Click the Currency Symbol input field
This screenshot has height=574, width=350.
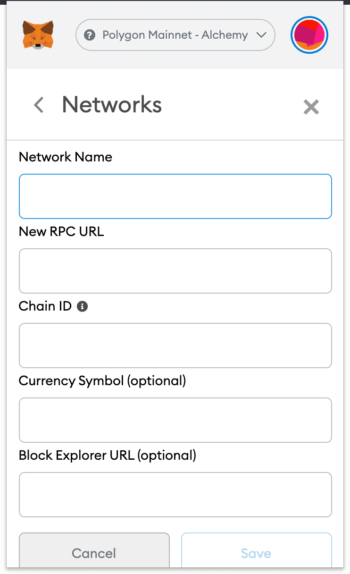pos(175,420)
